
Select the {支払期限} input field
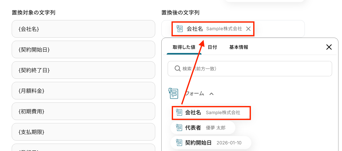click(x=83, y=132)
